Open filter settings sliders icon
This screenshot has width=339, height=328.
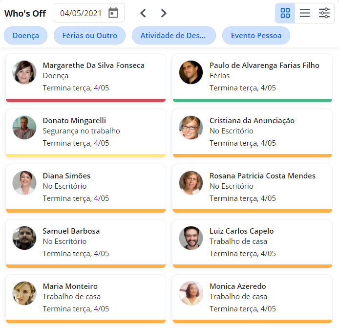point(324,13)
